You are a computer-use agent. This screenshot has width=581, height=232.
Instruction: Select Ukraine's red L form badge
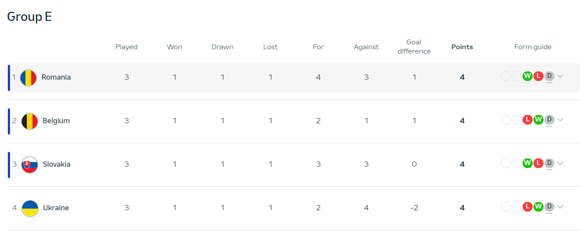[527, 207]
